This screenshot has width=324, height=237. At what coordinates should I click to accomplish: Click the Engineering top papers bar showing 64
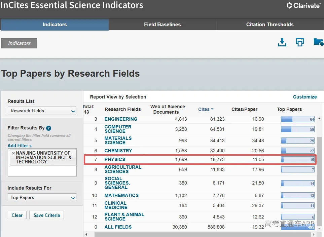point(298,119)
